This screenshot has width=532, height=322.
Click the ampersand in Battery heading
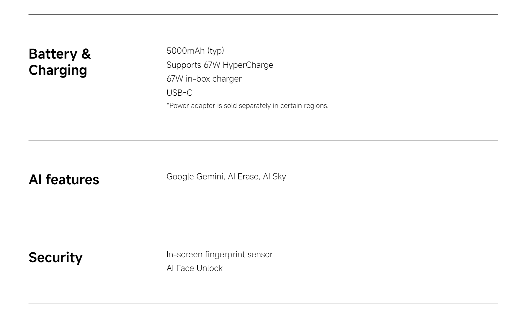tap(86, 54)
